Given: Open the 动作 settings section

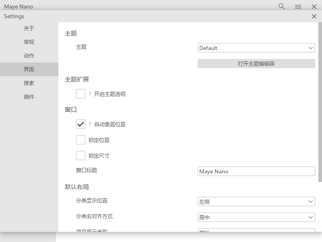Looking at the screenshot, I should point(29,56).
